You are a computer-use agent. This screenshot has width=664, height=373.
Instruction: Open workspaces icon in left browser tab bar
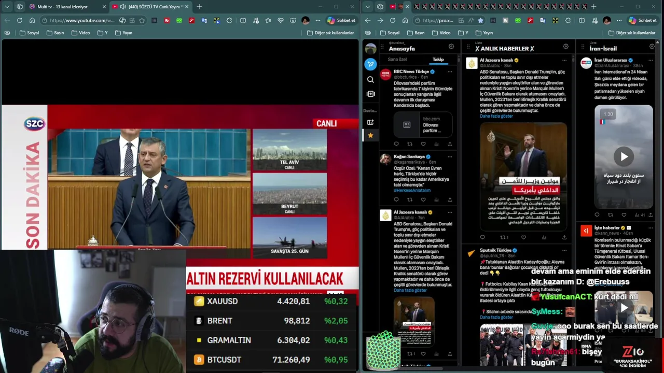click(20, 7)
